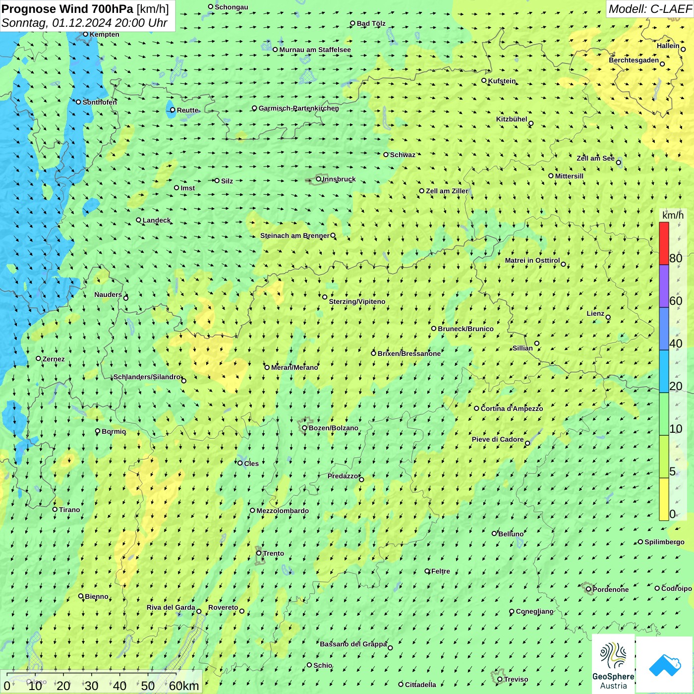Screen dimensions: 694x694
Task: Click the 'Mezzolombardo' label
Action: tap(283, 511)
